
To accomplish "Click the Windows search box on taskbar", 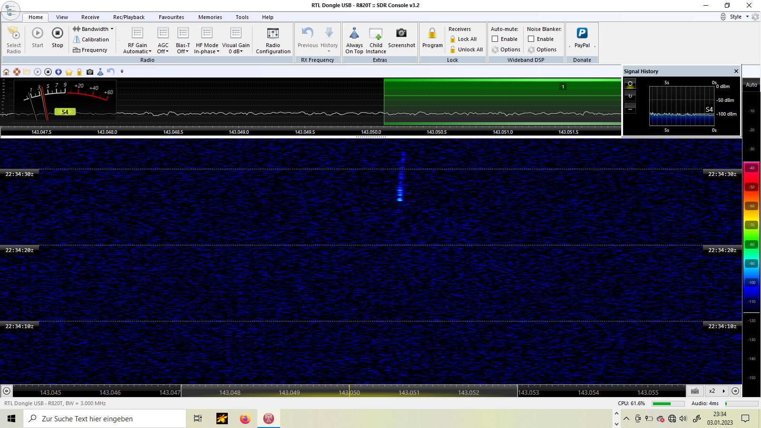I will coord(105,418).
